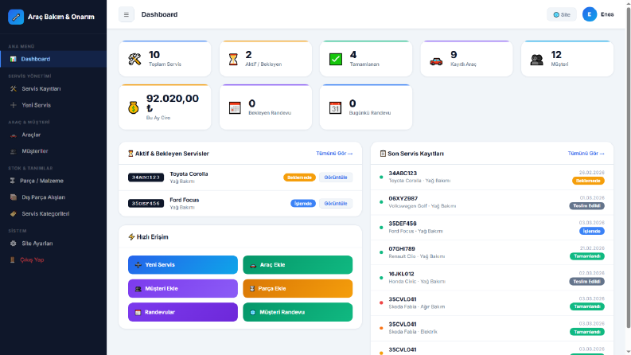Open Site Ayarları settings item
This screenshot has width=631, height=355.
click(53, 244)
